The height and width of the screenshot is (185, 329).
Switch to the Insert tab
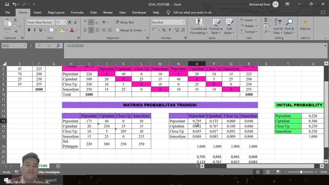[38, 12]
